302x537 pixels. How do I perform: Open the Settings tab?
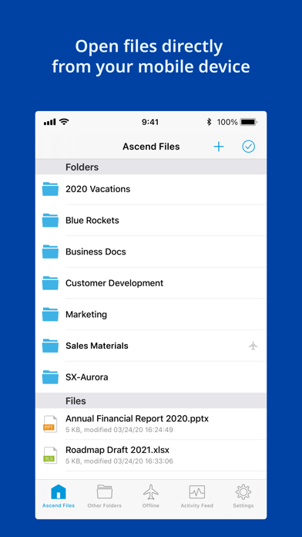pos(243,496)
